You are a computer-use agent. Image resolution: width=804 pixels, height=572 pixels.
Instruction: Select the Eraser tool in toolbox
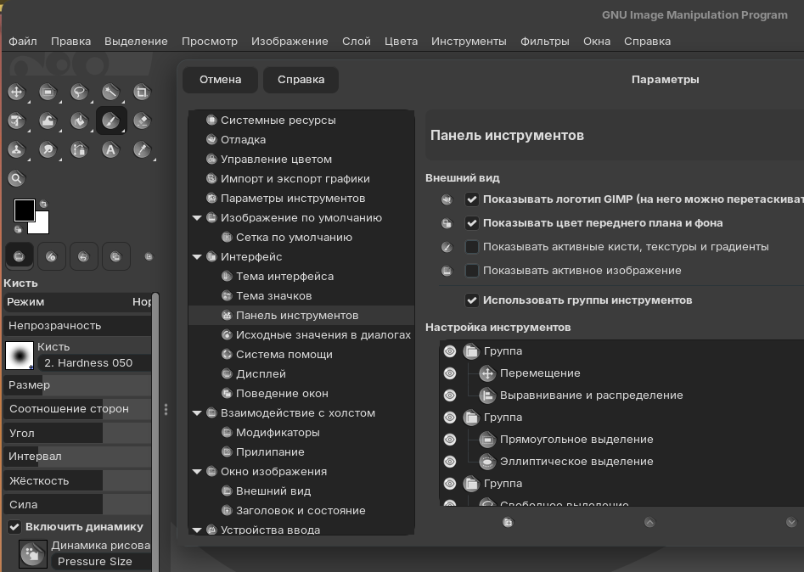pyautogui.click(x=142, y=121)
